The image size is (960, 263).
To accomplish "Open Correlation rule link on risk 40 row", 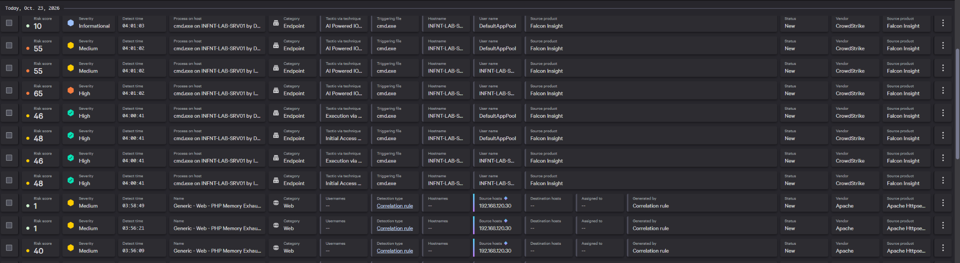I will [x=395, y=251].
